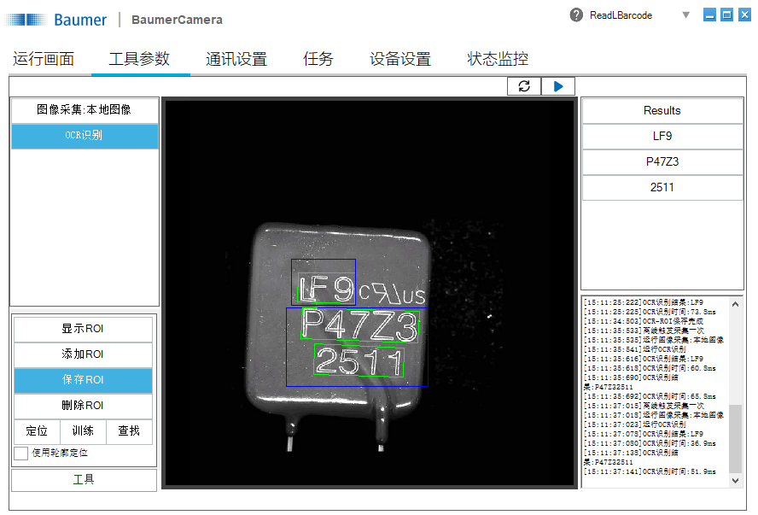Expand the ReadLBarcode dropdown arrow

[685, 15]
